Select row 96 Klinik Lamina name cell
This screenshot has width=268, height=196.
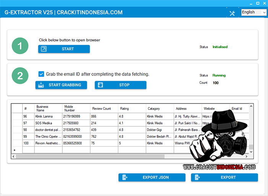point(48,116)
